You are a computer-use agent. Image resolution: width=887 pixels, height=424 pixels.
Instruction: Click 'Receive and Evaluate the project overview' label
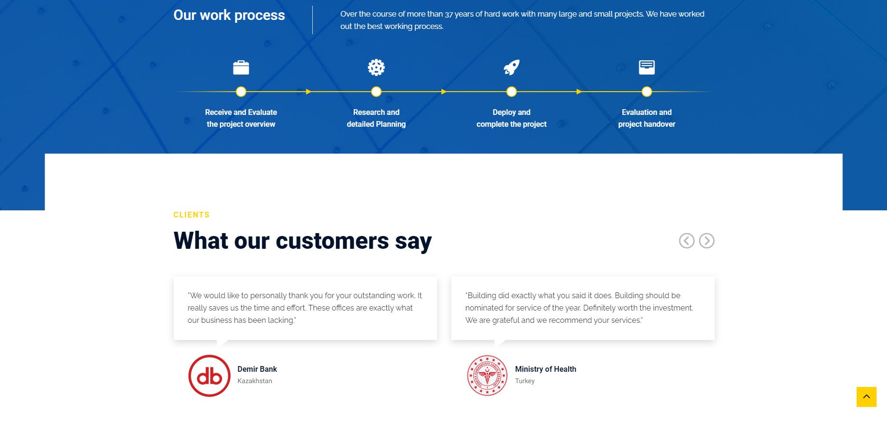[x=241, y=118]
